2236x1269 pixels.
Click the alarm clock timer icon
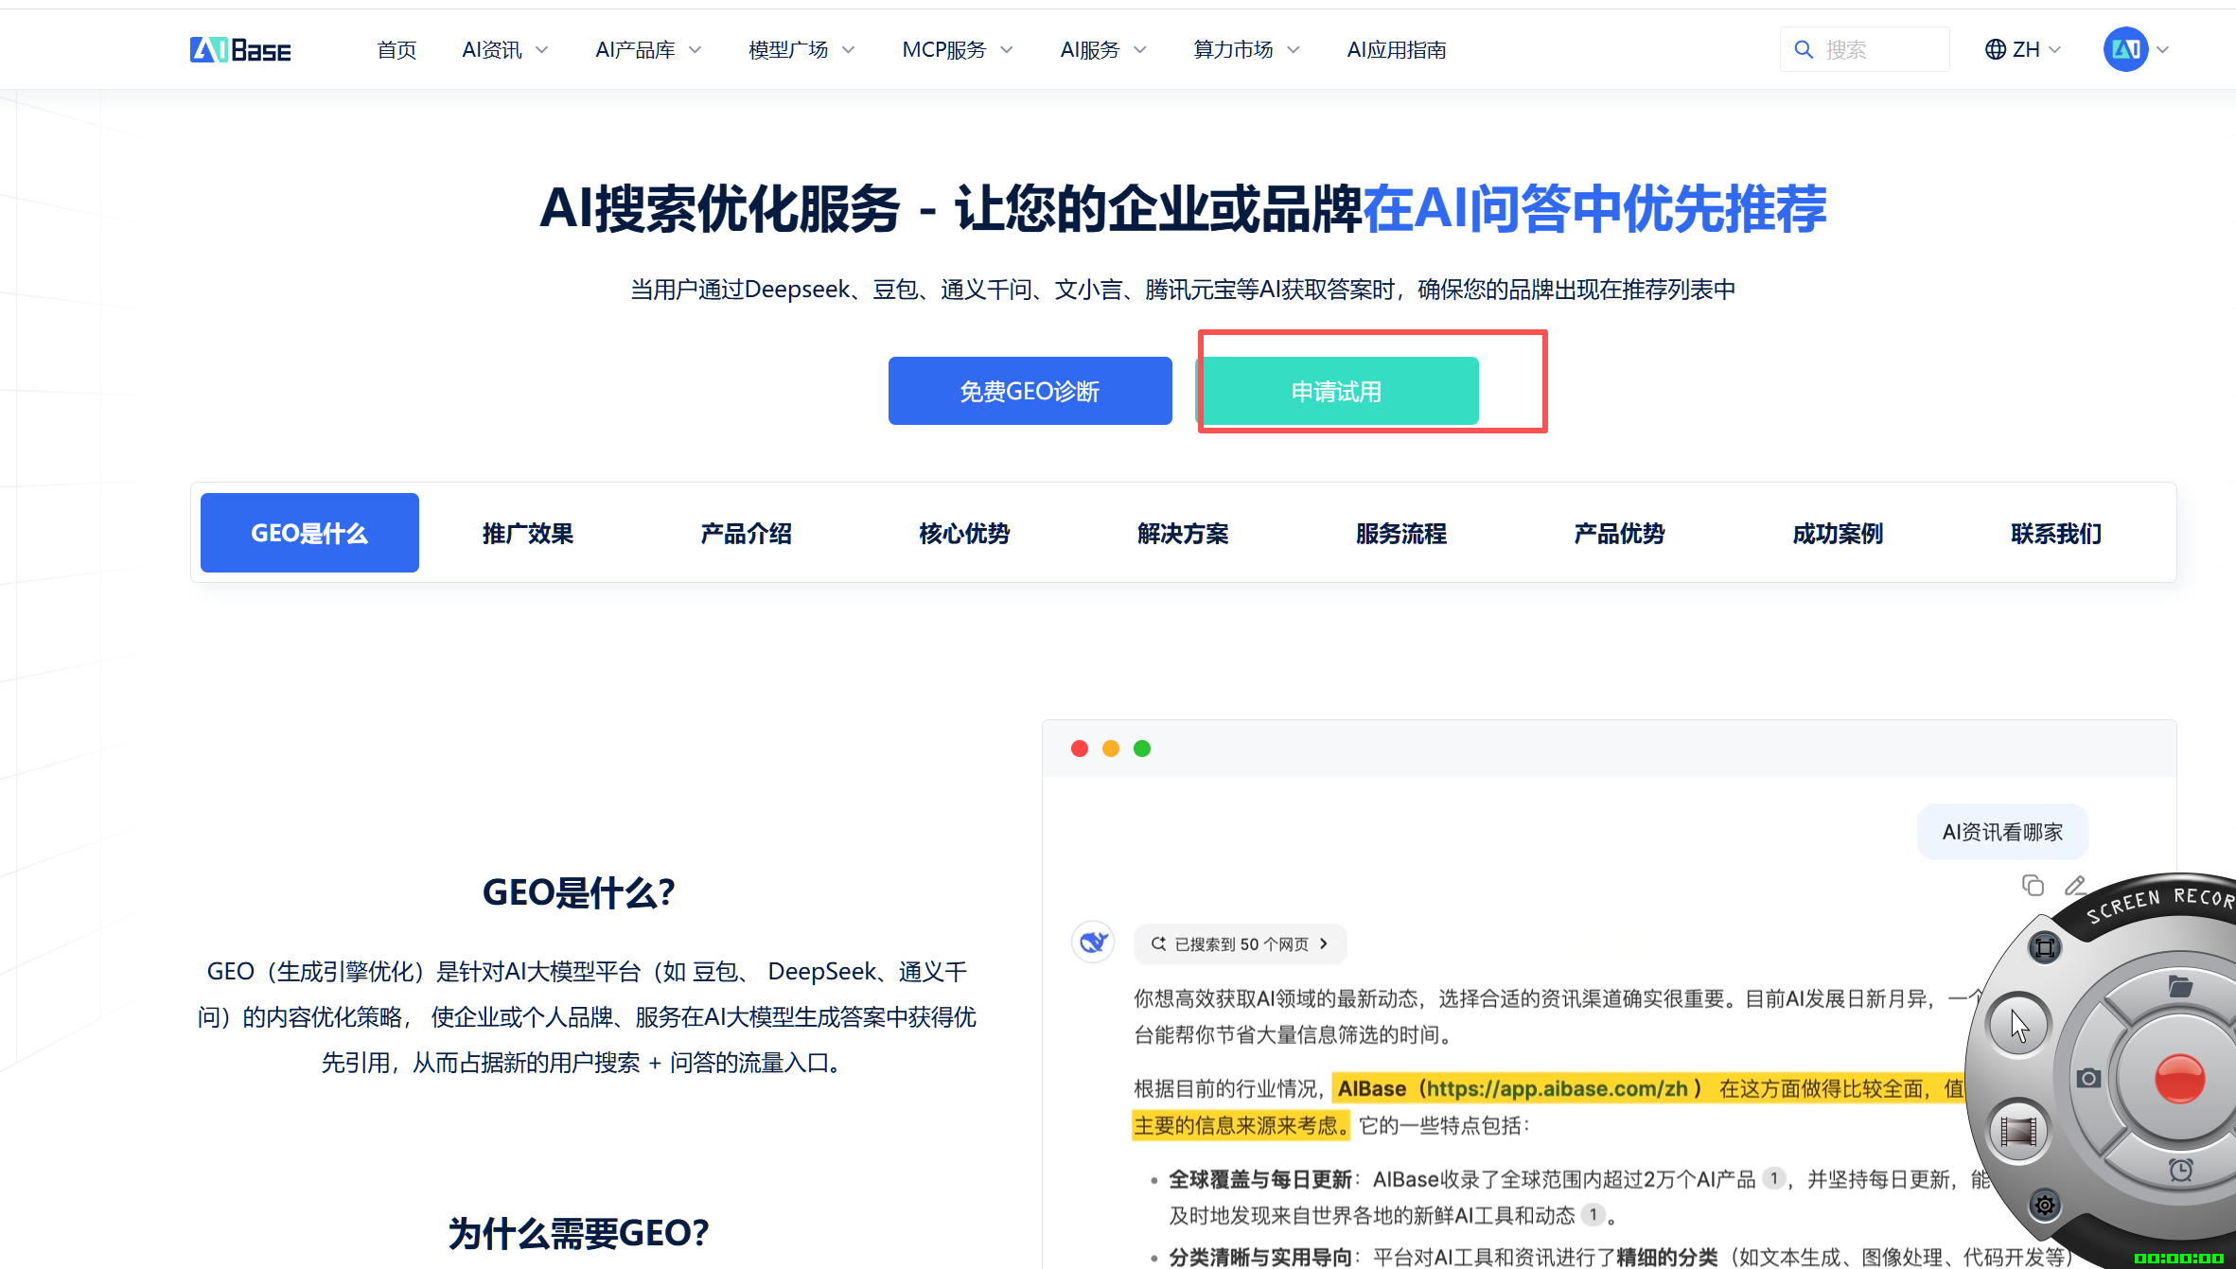click(x=2180, y=1170)
